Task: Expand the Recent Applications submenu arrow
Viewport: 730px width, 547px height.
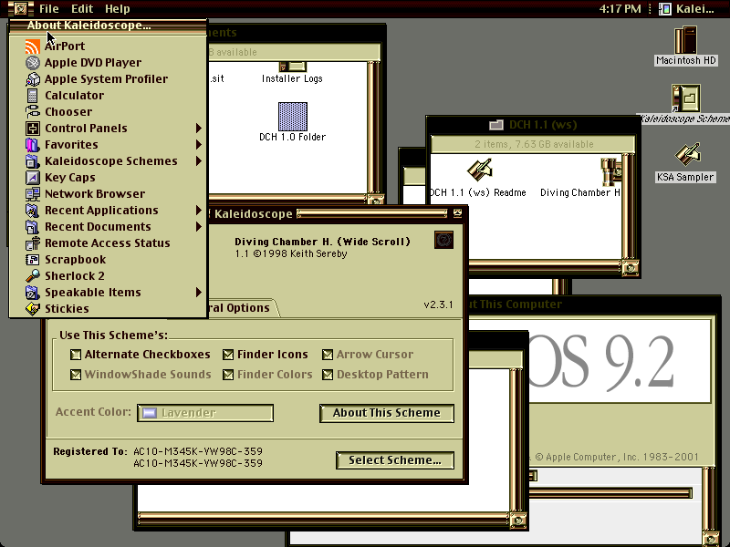Action: tap(199, 211)
